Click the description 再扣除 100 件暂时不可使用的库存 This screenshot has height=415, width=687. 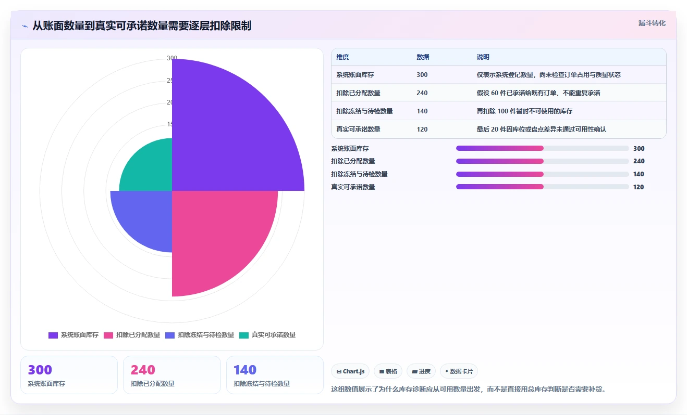(x=524, y=111)
